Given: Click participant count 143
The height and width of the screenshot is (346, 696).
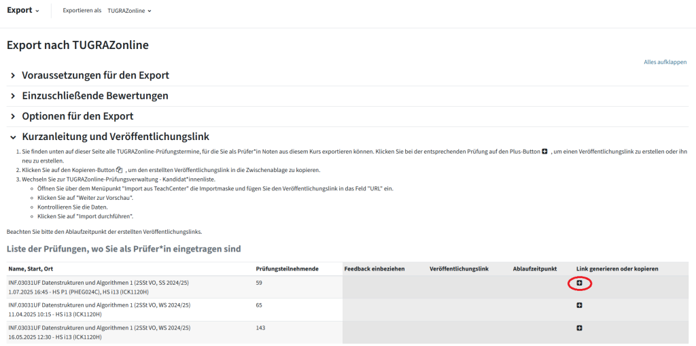Looking at the screenshot, I should [x=260, y=328].
